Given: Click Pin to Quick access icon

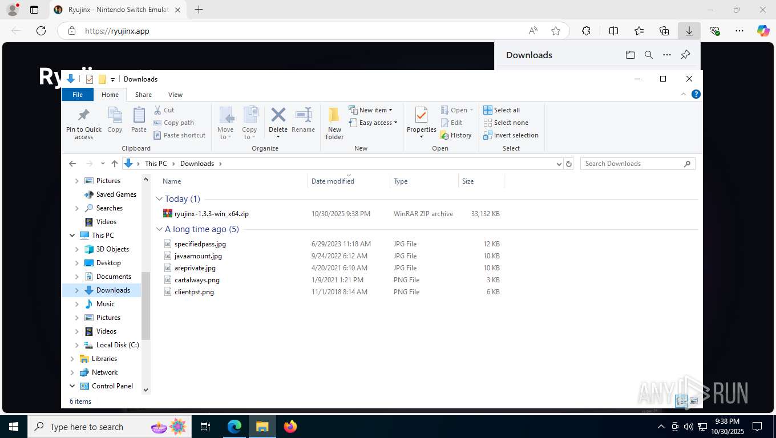Looking at the screenshot, I should click(x=84, y=123).
